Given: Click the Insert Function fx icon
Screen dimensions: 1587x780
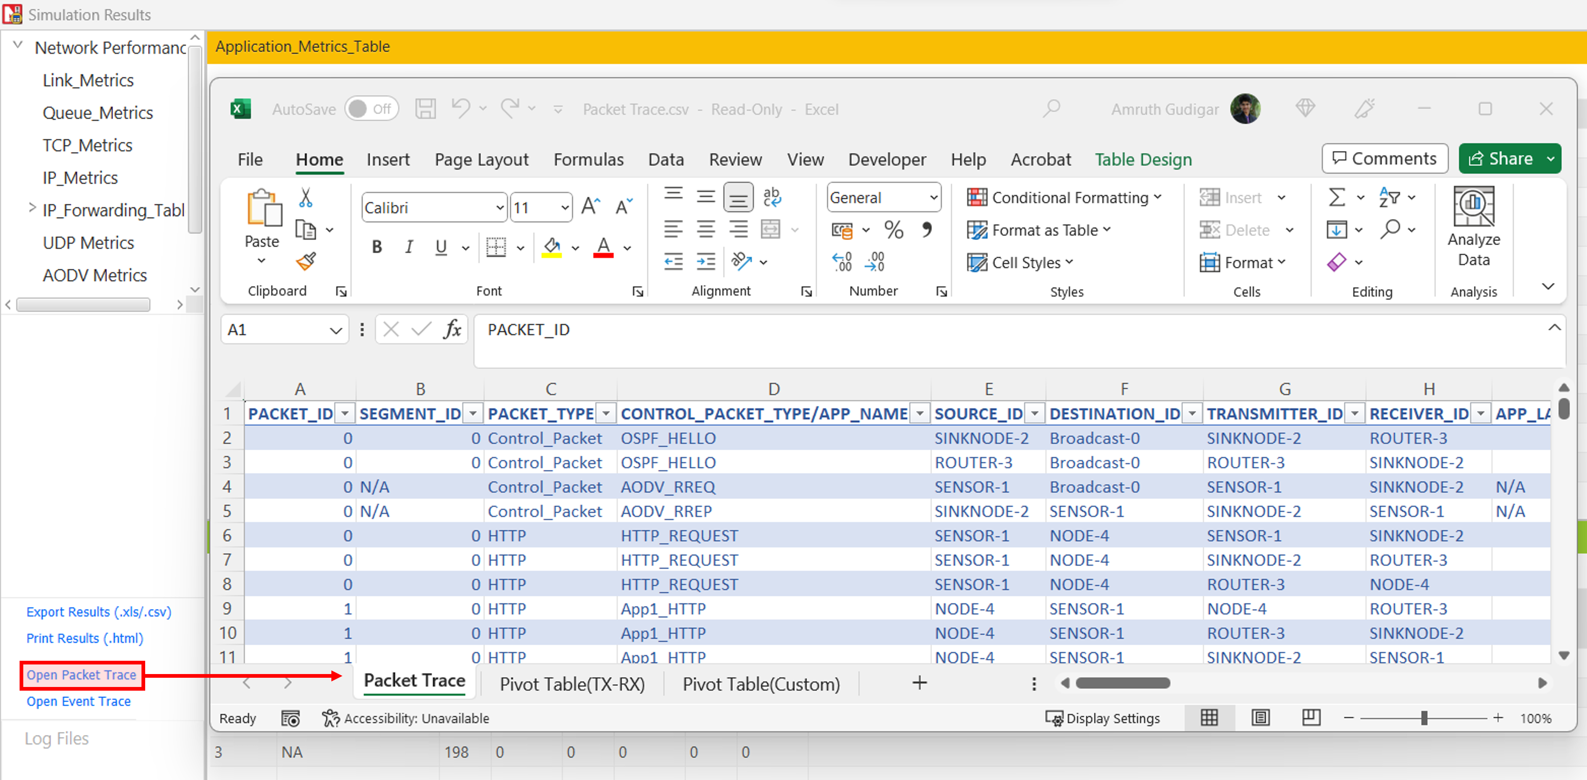Looking at the screenshot, I should pyautogui.click(x=452, y=330).
